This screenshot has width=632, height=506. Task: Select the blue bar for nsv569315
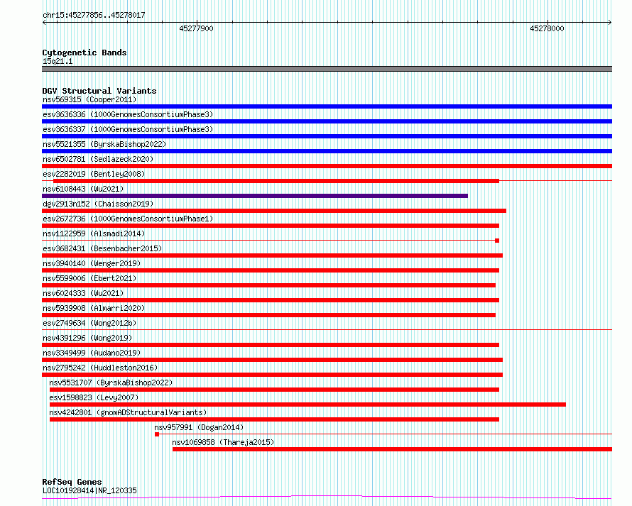click(x=327, y=106)
